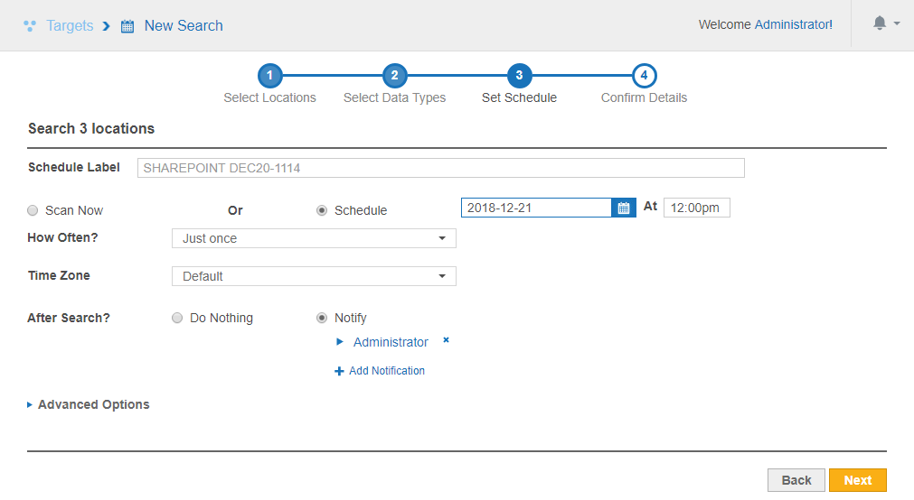The height and width of the screenshot is (500, 914).
Task: Jump to step 4 Confirm Details
Action: click(644, 76)
